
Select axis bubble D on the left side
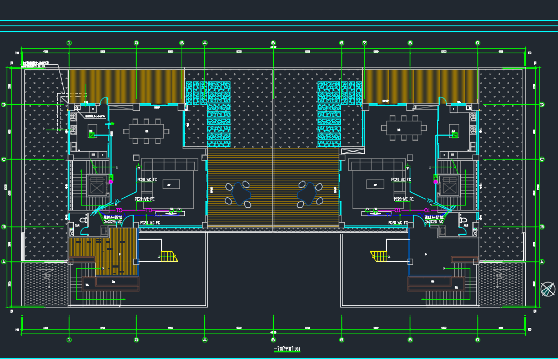pos(4,105)
